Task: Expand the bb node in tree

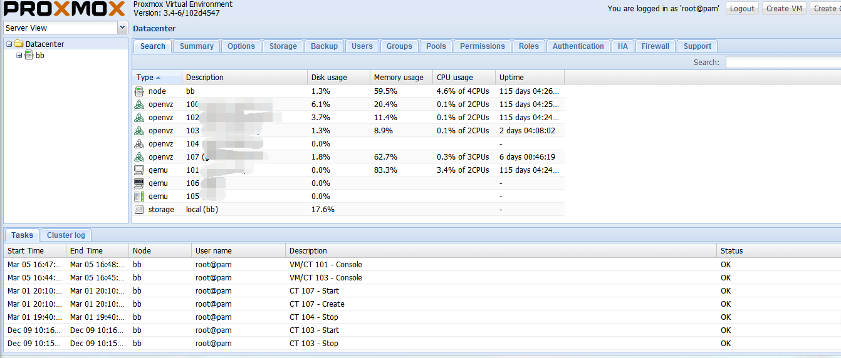Action: [x=19, y=56]
